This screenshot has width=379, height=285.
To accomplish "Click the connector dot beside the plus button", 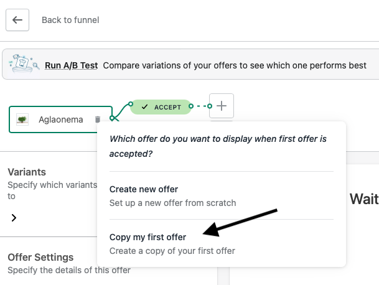I will [210, 106].
